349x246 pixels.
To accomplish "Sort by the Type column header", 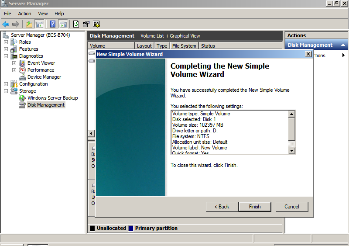I will pos(162,46).
